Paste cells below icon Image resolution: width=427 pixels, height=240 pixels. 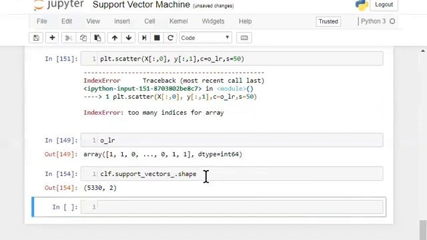pyautogui.click(x=97, y=38)
